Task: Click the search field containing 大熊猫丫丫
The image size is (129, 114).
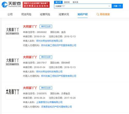Action: [x=83, y=6]
